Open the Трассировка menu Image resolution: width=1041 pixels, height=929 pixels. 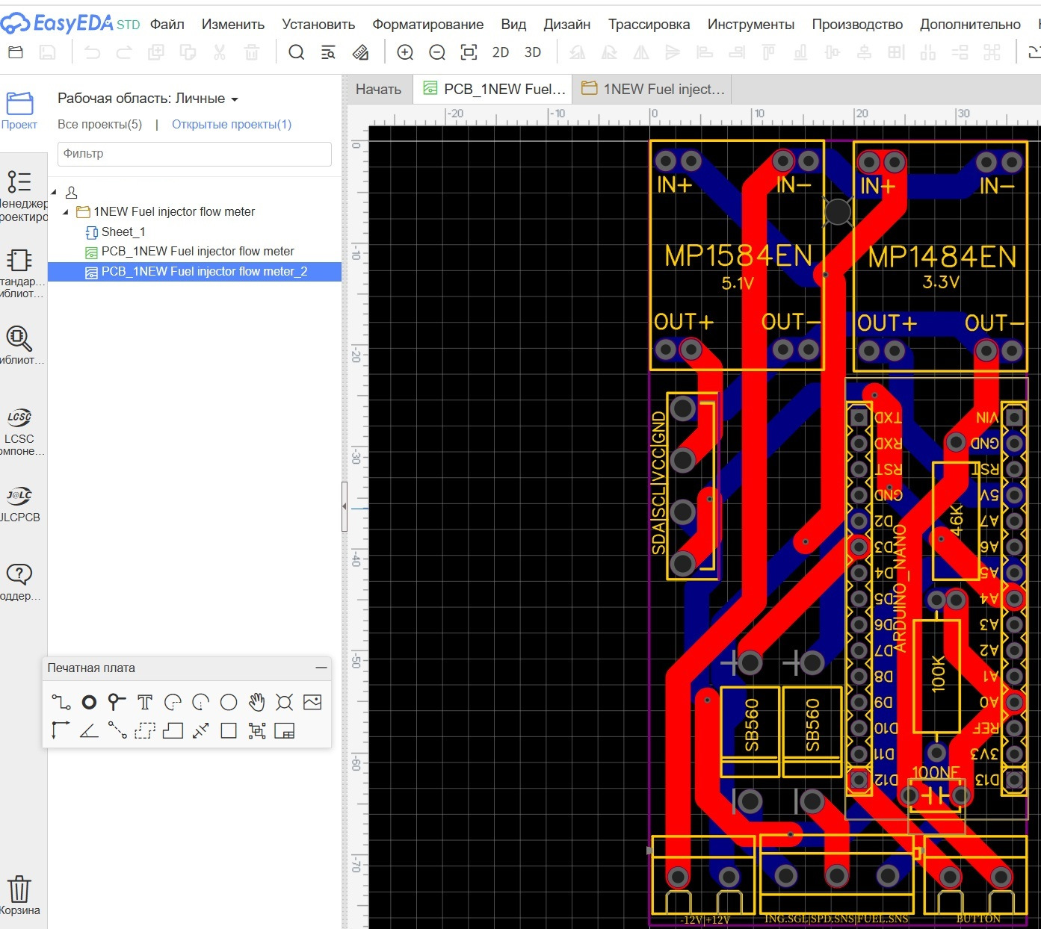tap(649, 25)
